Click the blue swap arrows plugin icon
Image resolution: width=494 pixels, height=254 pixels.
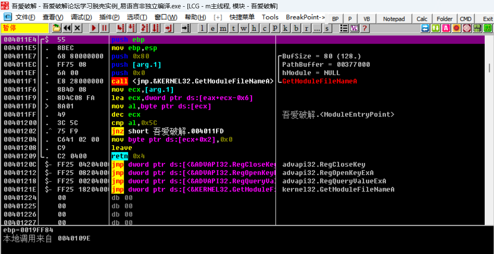(425, 28)
